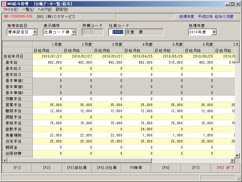Open the 一覧(L) menu
Image resolution: width=242 pixels, height=182 pixels.
[x=28, y=9]
